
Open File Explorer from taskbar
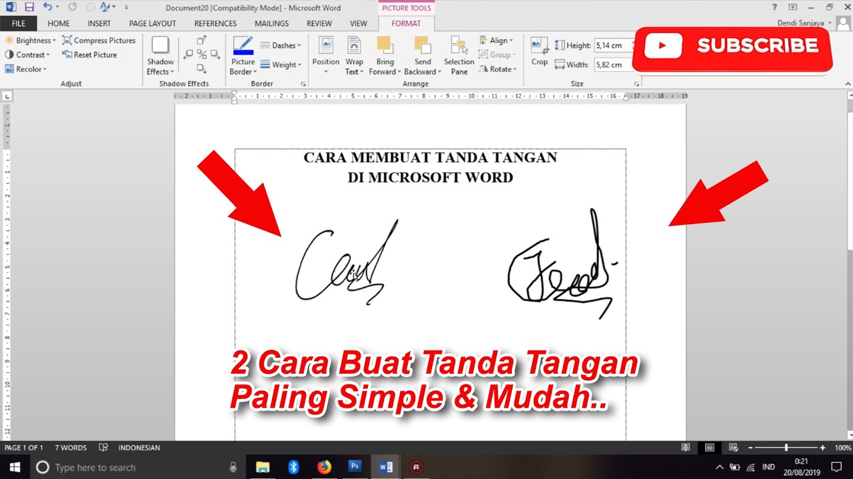pos(263,467)
